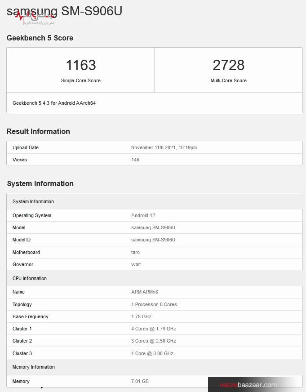Viewport: 306px width, 392px height.
Task: Select 'Geekbench 5.4.3 for Android AArch64' text
Action: [54, 103]
